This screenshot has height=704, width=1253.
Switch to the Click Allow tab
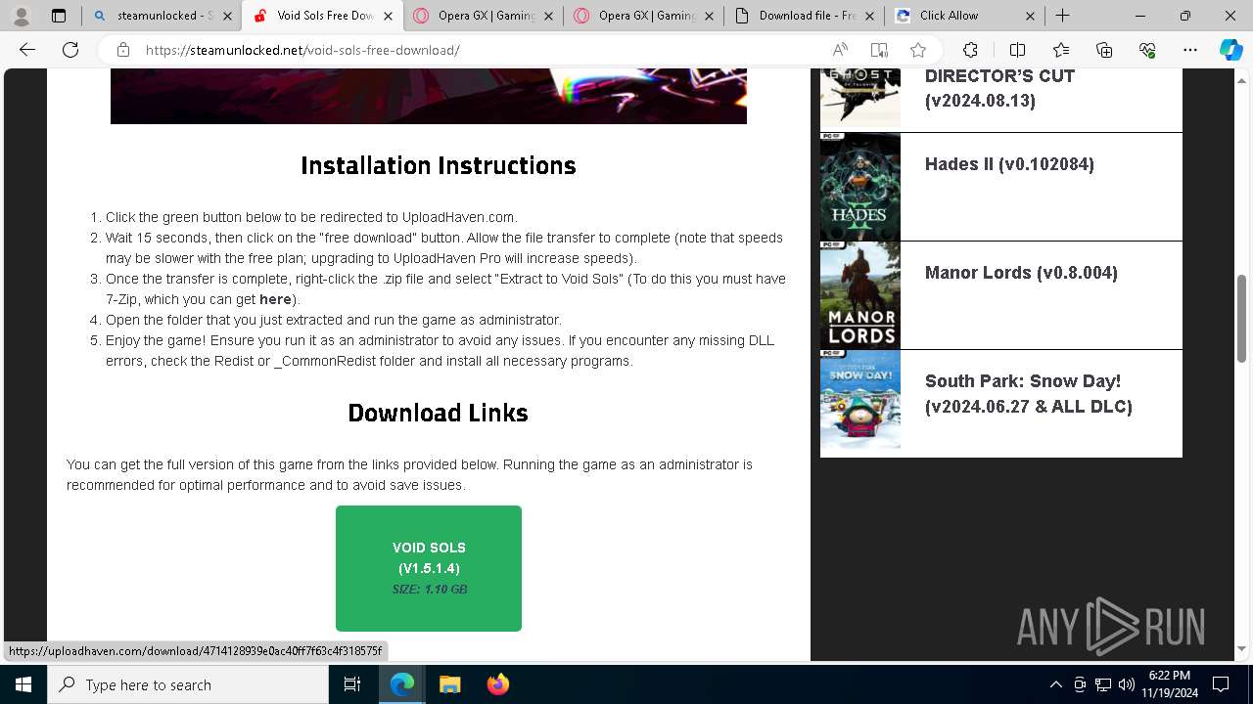coord(953,16)
